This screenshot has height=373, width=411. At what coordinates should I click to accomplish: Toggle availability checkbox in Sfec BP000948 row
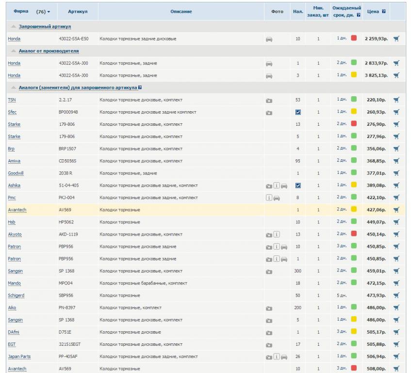click(298, 112)
